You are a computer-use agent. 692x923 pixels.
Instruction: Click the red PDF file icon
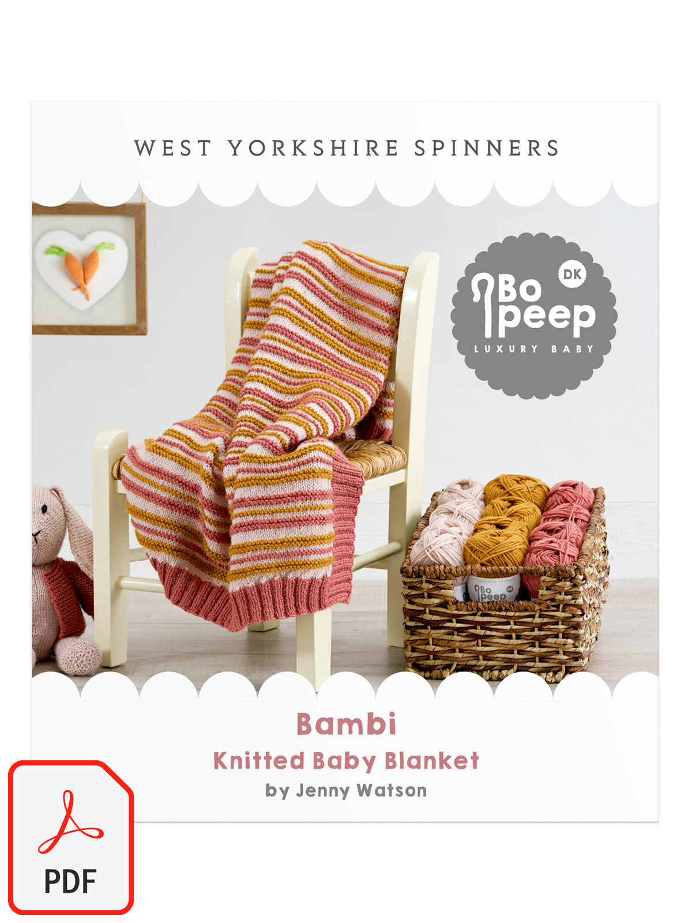tap(71, 837)
